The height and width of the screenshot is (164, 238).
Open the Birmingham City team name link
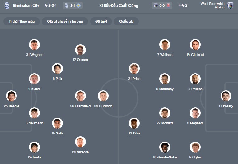(x=26, y=5)
